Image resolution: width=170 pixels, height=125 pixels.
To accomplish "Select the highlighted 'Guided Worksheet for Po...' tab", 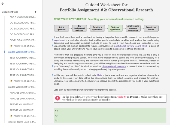I will tap(22, 52).
